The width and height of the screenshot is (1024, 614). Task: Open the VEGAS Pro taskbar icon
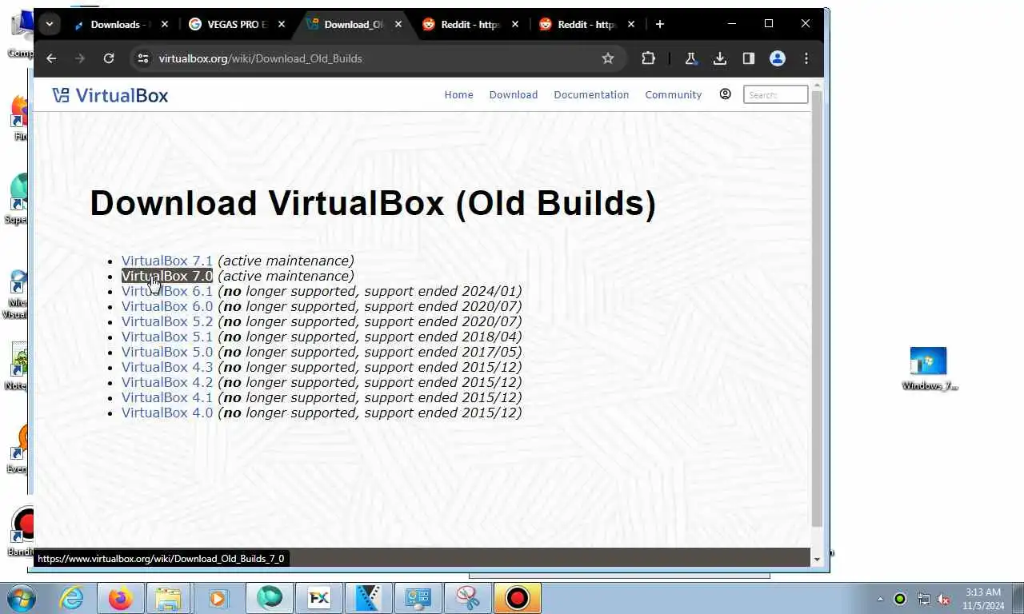click(368, 597)
